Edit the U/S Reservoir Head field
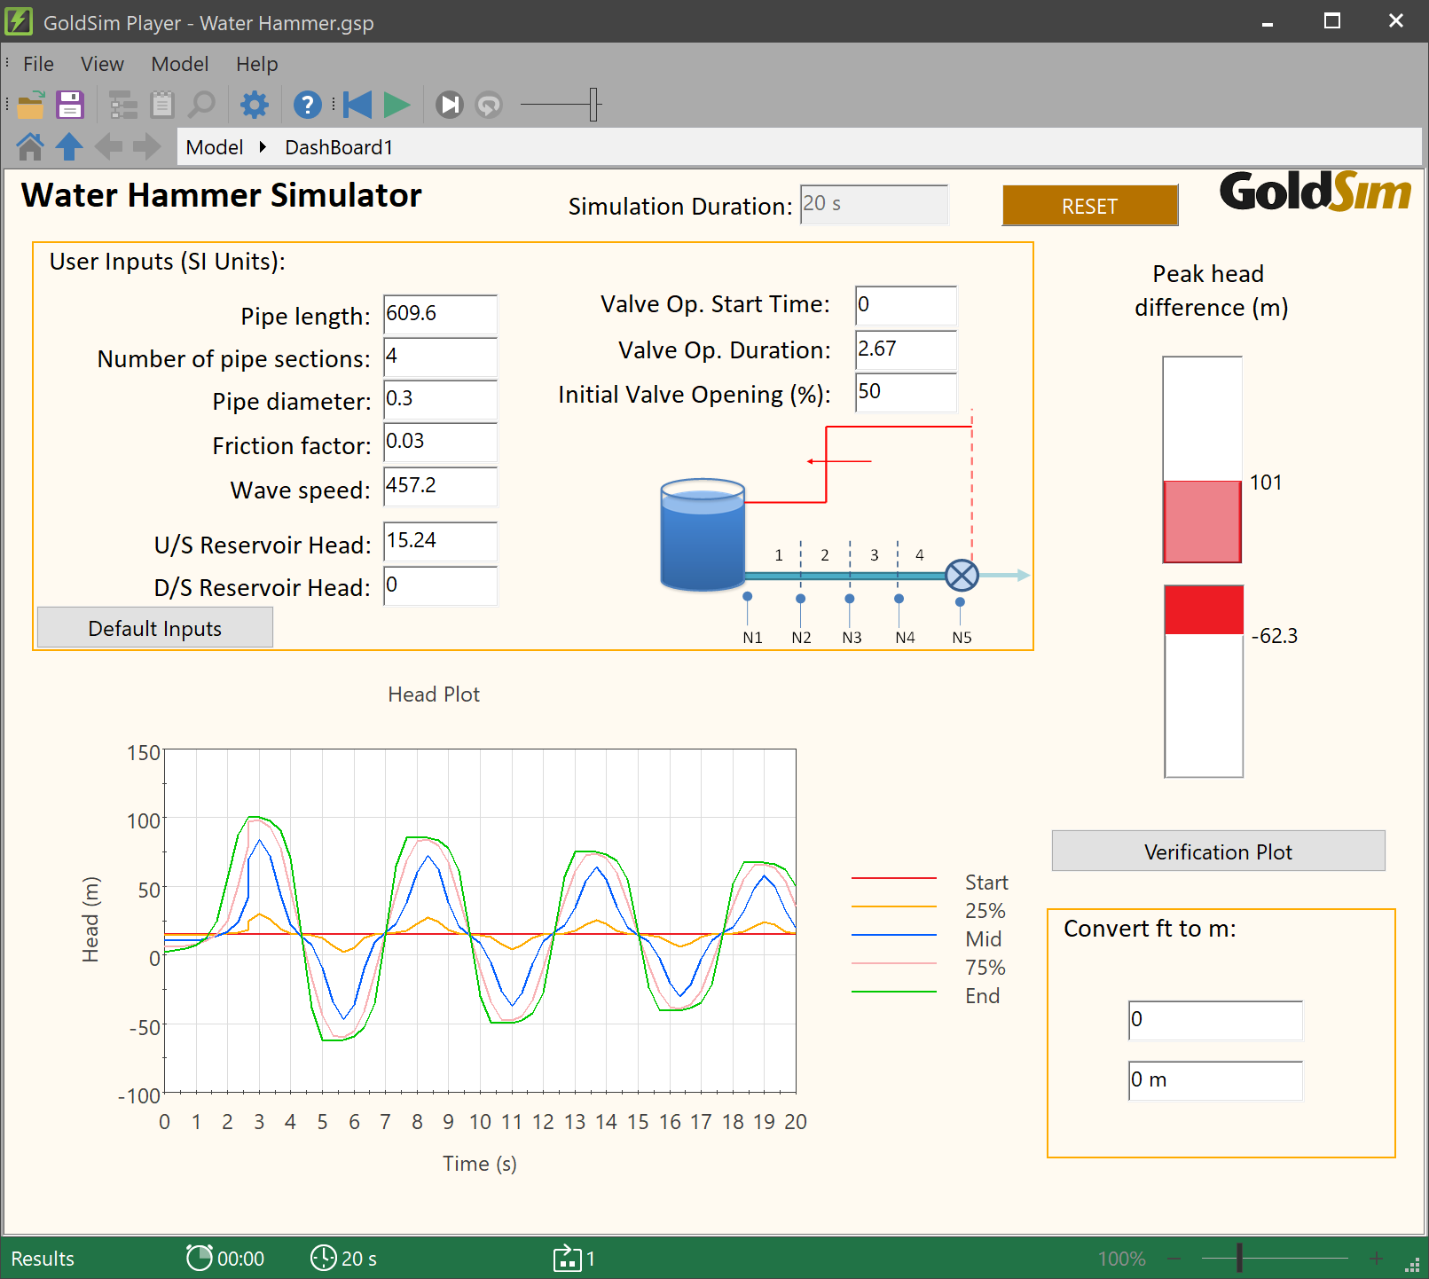This screenshot has width=1429, height=1279. [440, 541]
